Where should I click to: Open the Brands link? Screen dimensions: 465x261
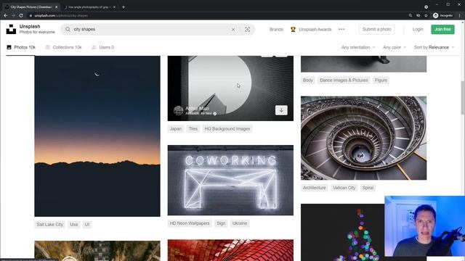[276, 29]
